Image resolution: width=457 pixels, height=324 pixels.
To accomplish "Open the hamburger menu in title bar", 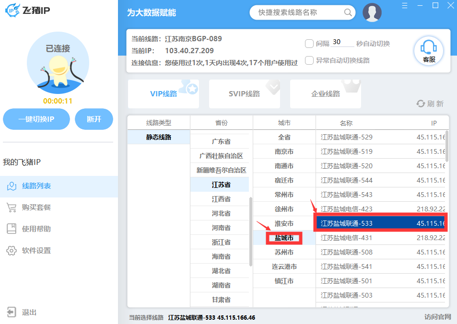I will coord(405,6).
